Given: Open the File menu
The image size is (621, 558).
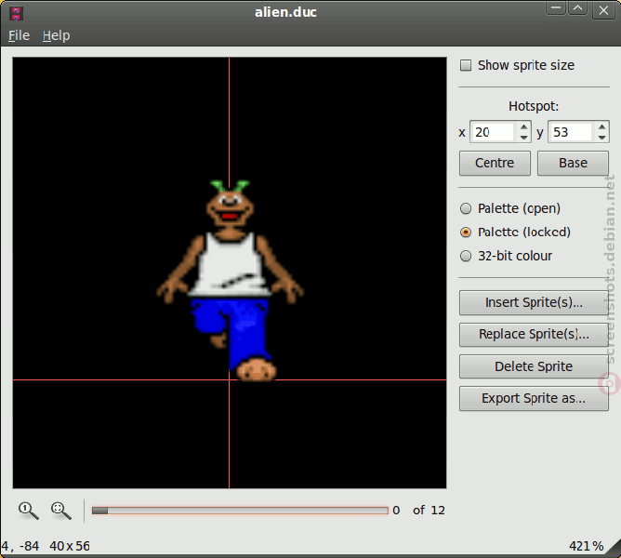Looking at the screenshot, I should tap(19, 35).
